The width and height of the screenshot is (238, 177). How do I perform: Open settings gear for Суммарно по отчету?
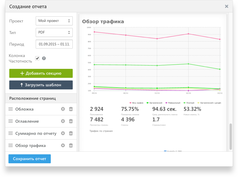(x=63, y=133)
